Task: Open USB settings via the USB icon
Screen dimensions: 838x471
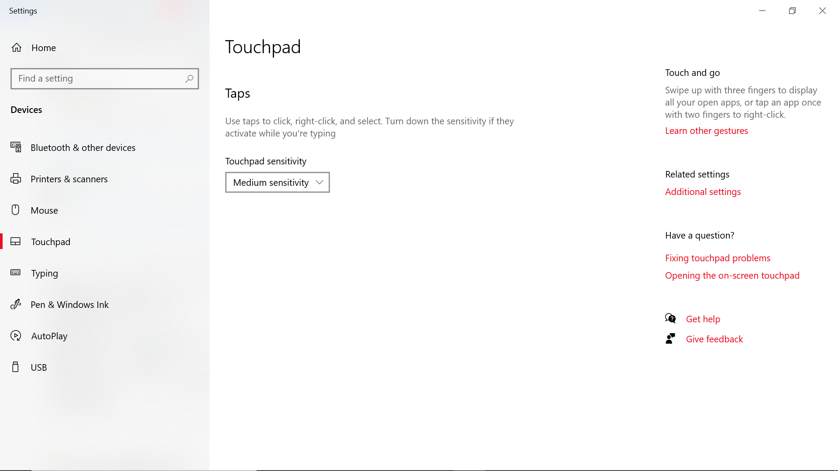Action: pyautogui.click(x=16, y=367)
